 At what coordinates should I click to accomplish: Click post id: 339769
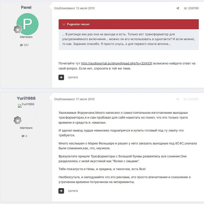tap(191, 8)
